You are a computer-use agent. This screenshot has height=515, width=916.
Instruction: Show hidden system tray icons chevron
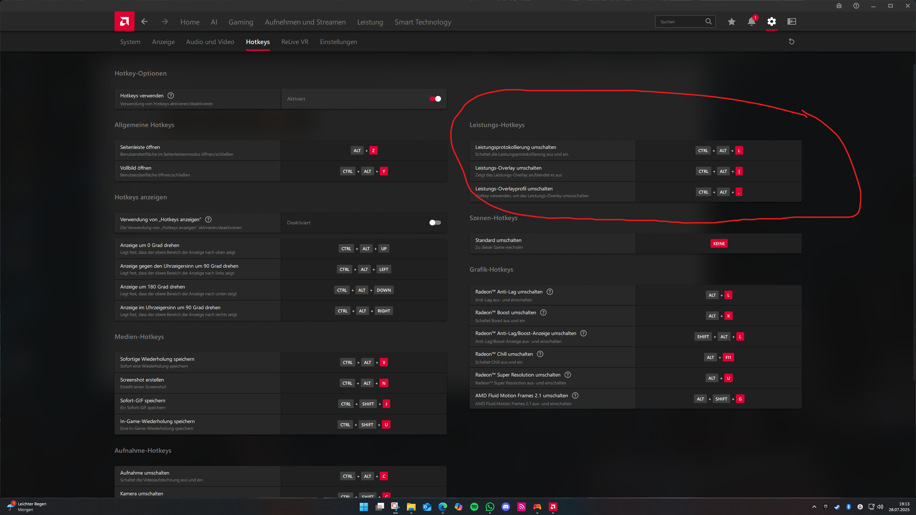click(x=814, y=507)
